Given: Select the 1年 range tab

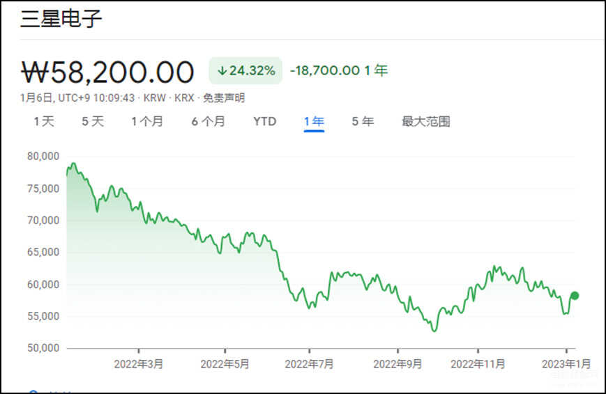Looking at the screenshot, I should pos(314,122).
